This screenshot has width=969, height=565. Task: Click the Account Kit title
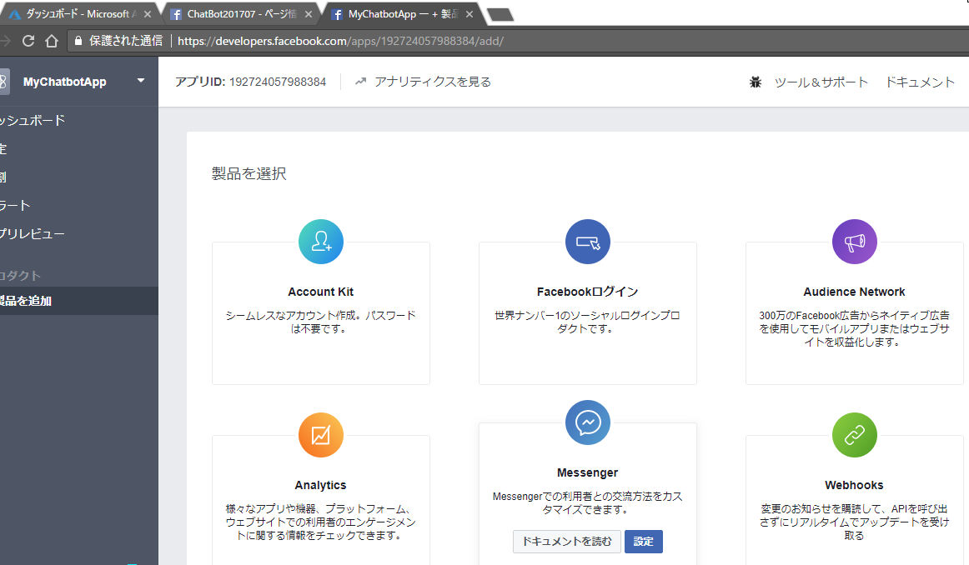pos(321,292)
